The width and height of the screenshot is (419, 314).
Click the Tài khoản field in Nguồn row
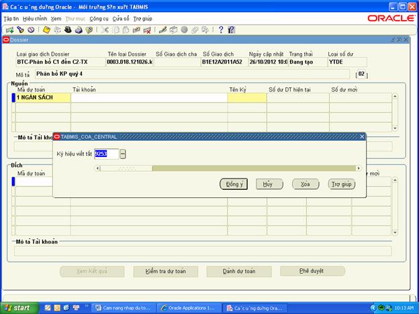pos(149,97)
